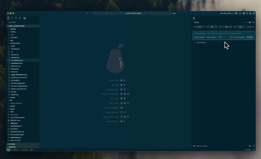Click the image attach icon in chat
Viewport: 261px width, 159px height.
tap(220, 37)
